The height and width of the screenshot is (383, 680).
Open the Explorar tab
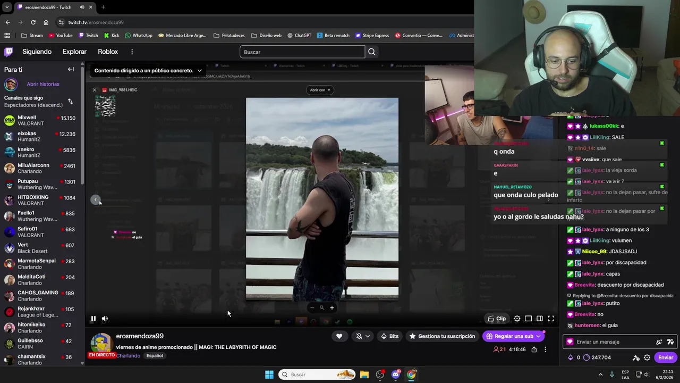[x=74, y=52]
